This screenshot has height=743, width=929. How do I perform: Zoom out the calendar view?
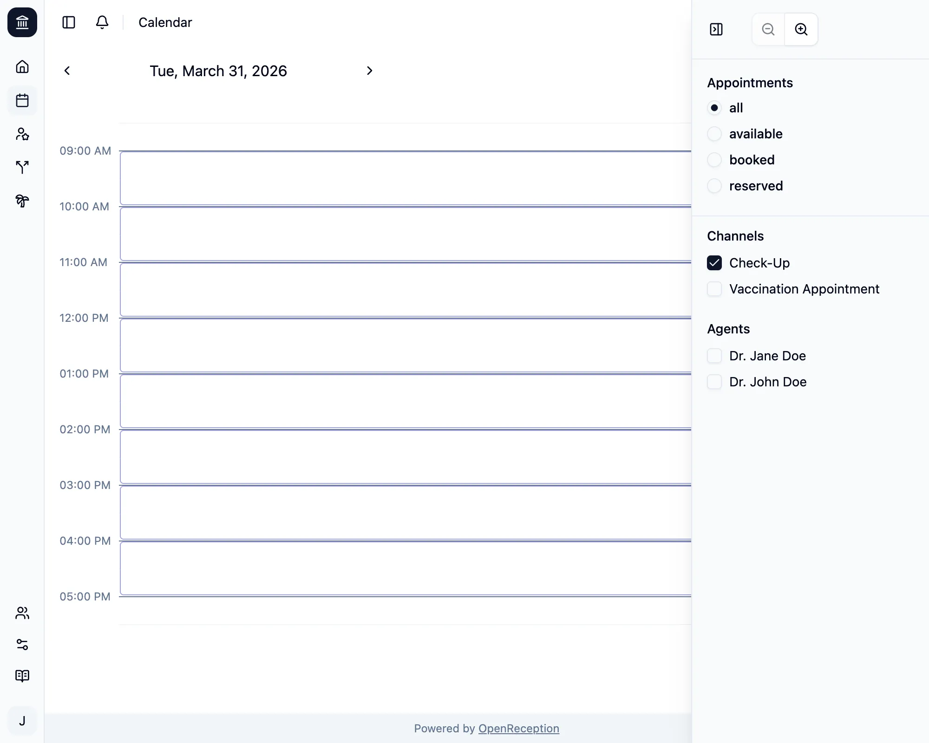click(x=768, y=29)
